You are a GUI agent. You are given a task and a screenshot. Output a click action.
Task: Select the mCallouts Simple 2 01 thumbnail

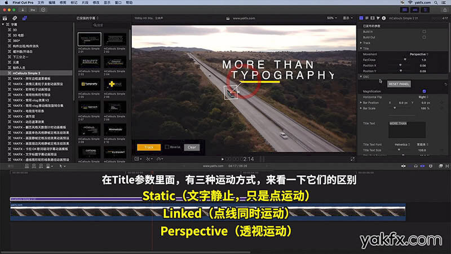coord(90,40)
